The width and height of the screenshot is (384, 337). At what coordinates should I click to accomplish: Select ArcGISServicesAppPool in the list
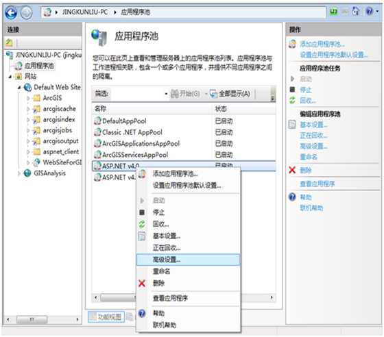pyautogui.click(x=184, y=155)
